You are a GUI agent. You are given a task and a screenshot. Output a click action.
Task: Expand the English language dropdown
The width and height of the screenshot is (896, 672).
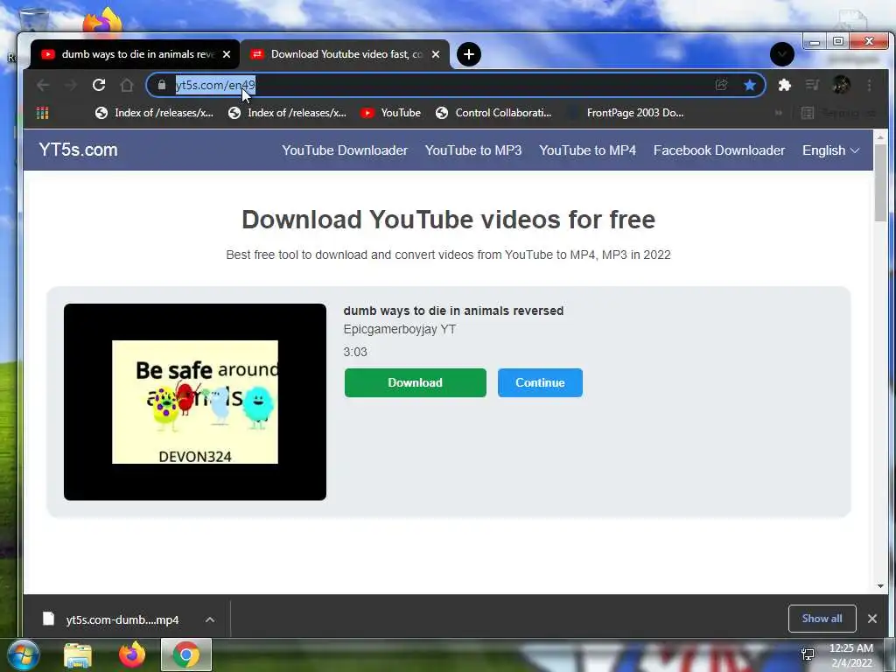click(x=831, y=150)
